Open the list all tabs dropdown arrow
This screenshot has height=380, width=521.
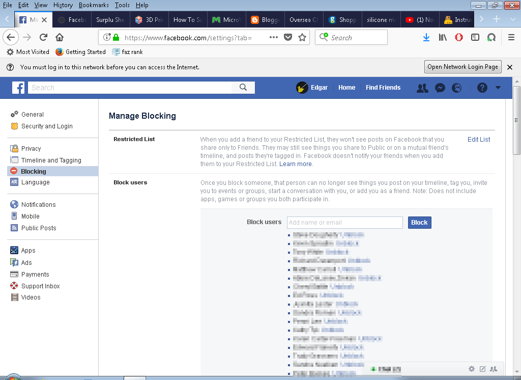pos(513,20)
